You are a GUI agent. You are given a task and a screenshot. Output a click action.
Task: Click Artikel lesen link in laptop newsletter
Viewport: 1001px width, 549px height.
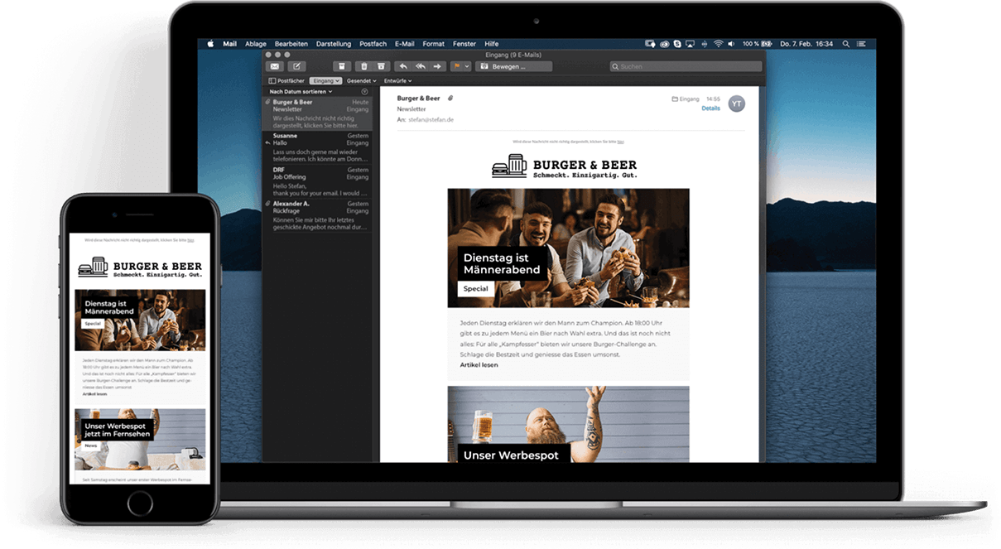(479, 364)
